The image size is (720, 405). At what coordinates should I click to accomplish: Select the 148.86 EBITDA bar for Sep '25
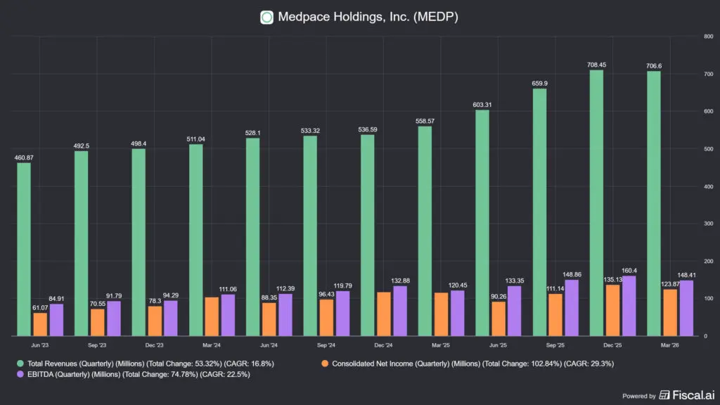[x=572, y=308]
